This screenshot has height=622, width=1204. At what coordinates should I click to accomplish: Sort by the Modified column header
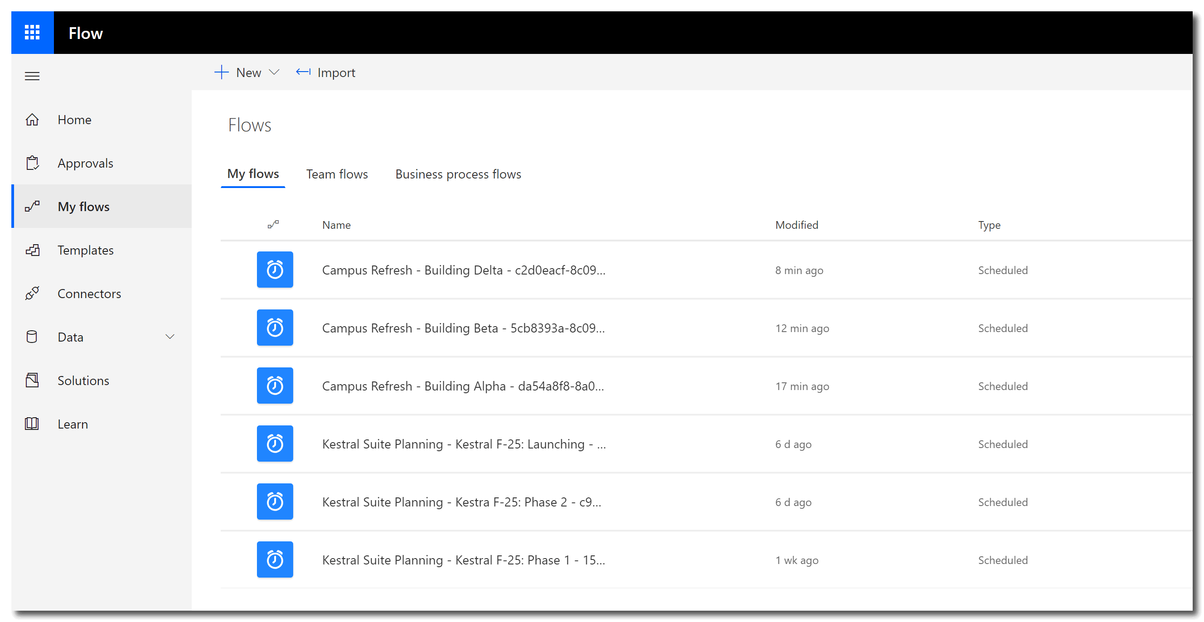point(797,225)
